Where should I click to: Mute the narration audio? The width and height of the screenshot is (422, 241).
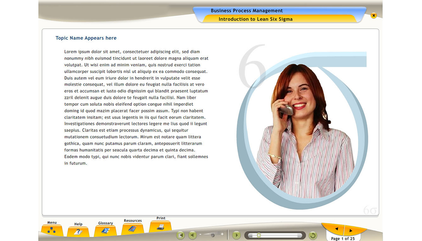click(x=193, y=235)
